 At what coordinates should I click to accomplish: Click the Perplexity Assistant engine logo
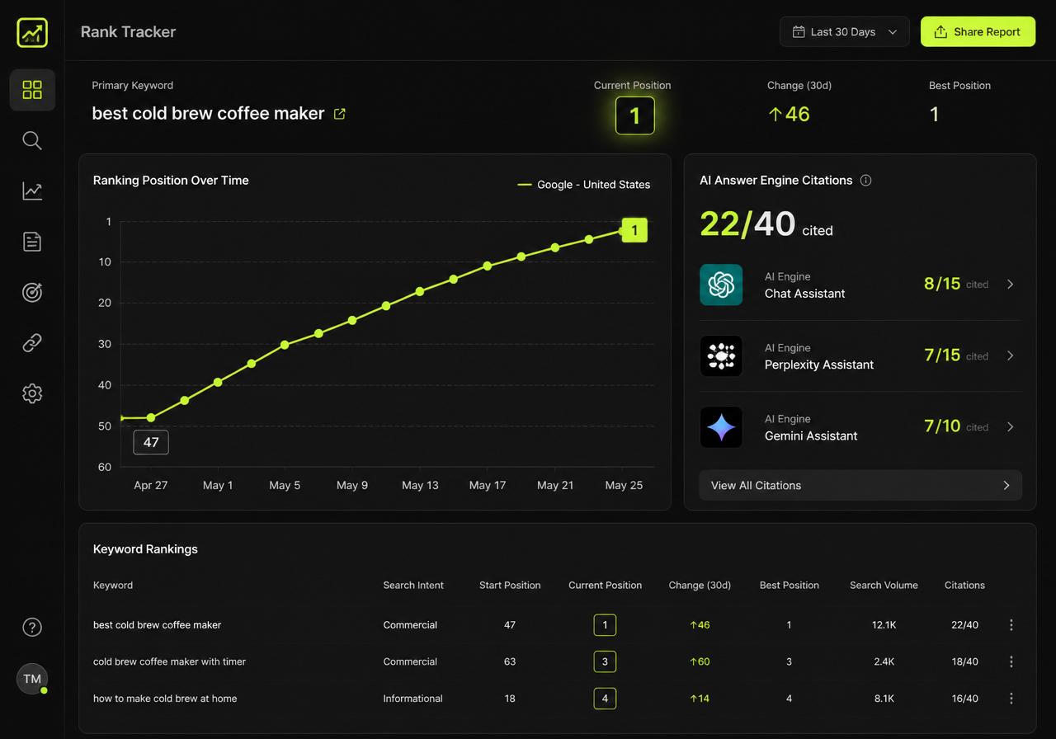pos(721,355)
